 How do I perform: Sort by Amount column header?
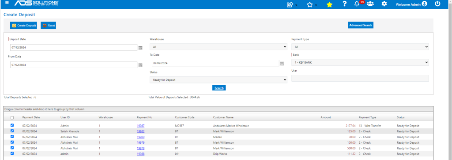click(x=325, y=117)
